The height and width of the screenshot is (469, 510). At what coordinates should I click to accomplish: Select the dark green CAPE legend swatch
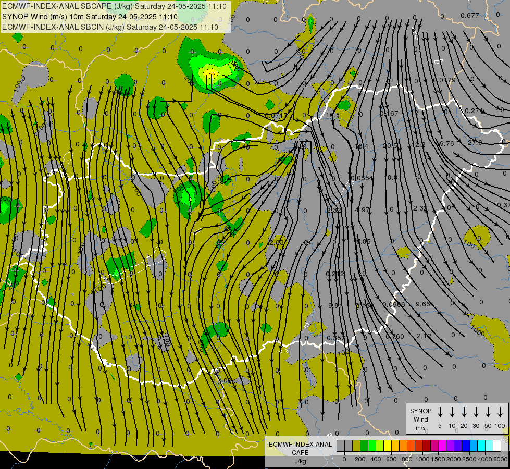tap(364, 446)
